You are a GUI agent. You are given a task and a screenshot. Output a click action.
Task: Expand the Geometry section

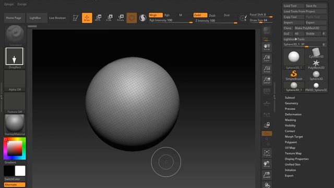291,103
